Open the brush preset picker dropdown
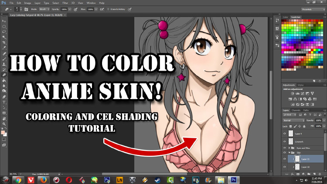Viewport: 327px width, 184px height. coord(20,10)
